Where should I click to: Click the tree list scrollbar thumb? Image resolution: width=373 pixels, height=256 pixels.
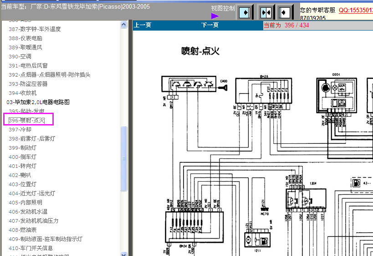coord(124,158)
